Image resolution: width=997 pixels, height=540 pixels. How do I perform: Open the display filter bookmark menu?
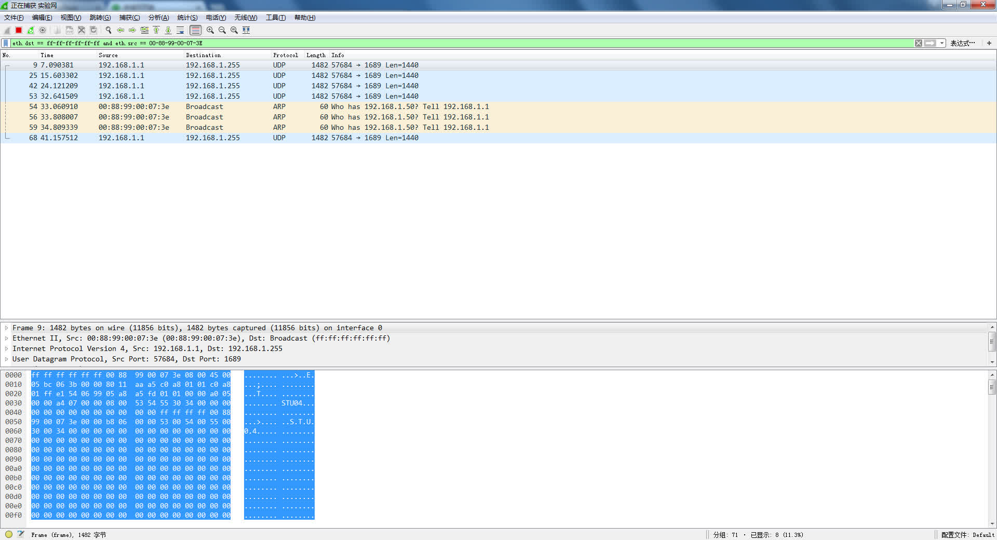[x=6, y=43]
